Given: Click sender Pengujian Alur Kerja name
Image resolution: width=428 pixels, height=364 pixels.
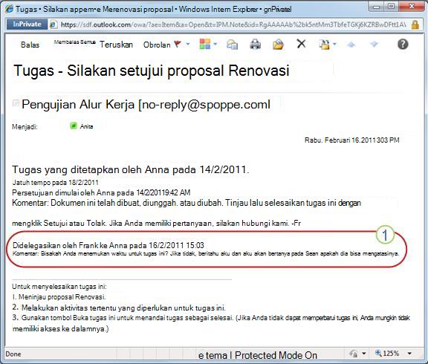Looking at the screenshot, I should pos(78,105).
